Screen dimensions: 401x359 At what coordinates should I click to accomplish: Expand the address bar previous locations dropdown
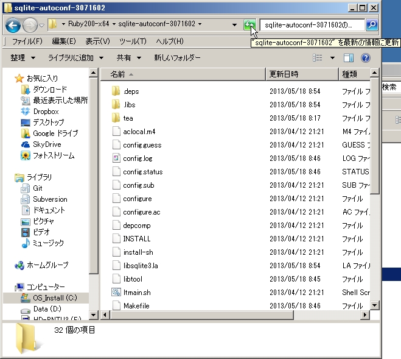234,24
